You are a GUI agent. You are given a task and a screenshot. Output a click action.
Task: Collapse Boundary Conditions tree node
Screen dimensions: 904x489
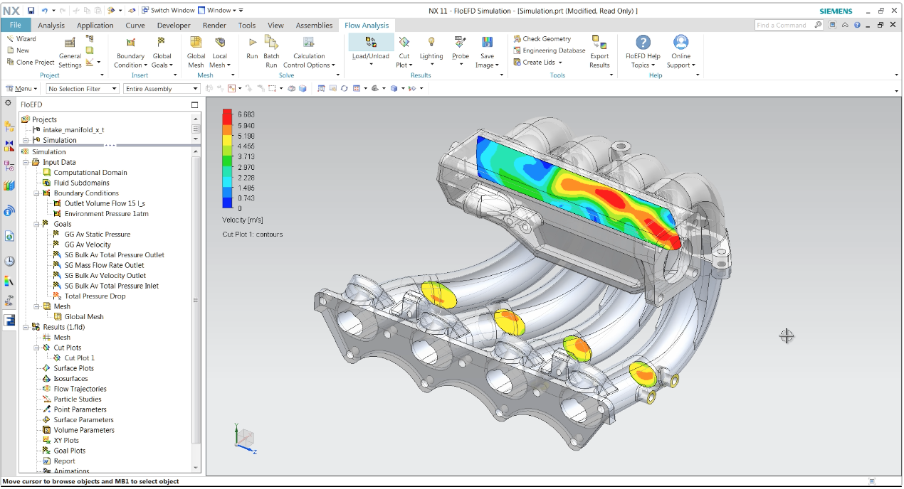37,193
